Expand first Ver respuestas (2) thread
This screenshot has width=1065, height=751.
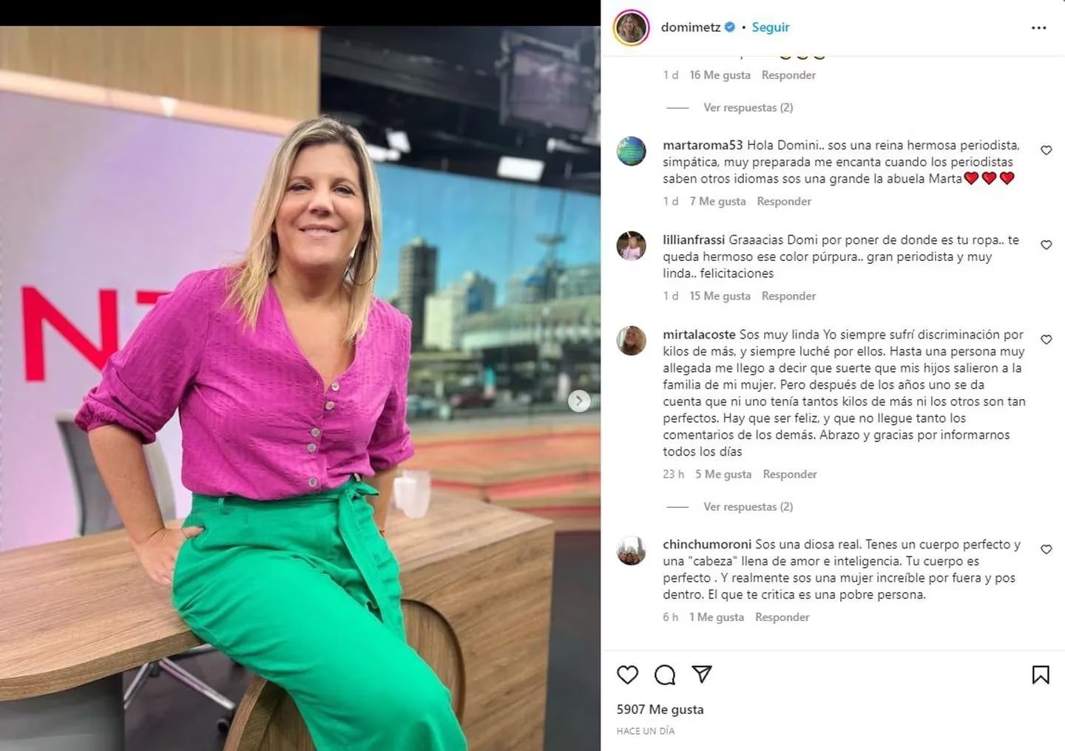coord(748,107)
